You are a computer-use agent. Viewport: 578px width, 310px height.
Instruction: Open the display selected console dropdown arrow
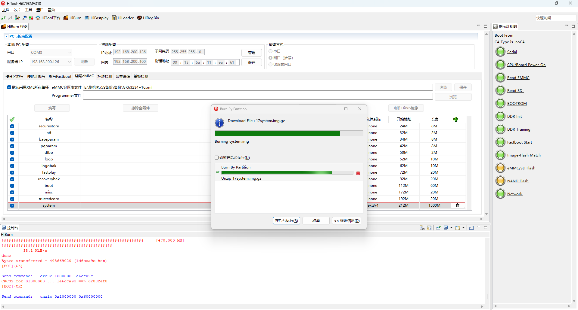[451, 228]
